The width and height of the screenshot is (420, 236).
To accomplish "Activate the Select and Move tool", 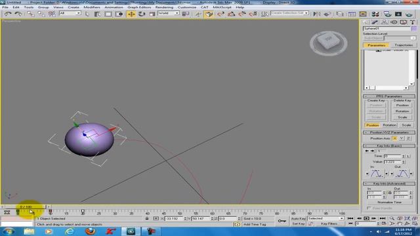I will coord(131,14).
